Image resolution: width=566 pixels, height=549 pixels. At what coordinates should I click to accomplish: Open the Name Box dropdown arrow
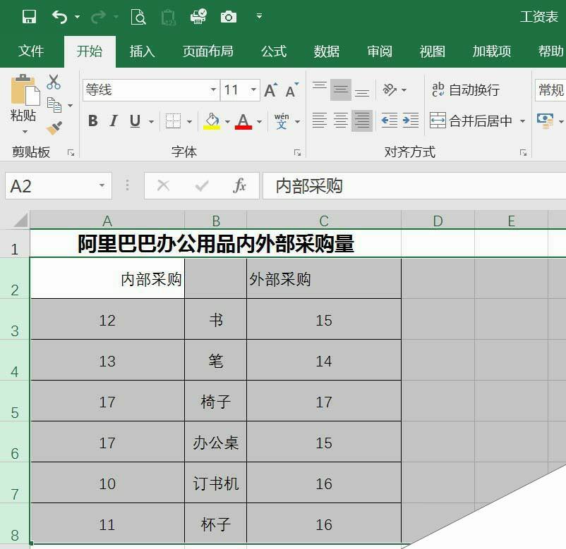click(x=102, y=185)
